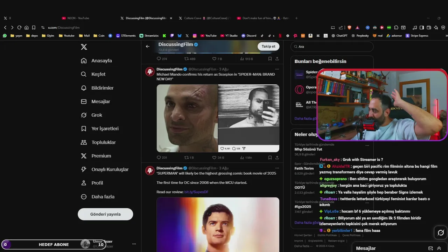Open the ODTÜ trending topic
Image resolution: width=448 pixels, height=252 pixels.
click(300, 187)
